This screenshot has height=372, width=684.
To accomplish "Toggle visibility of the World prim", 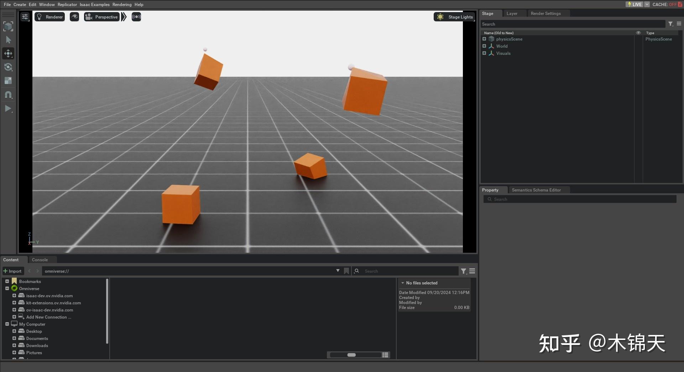I will [638, 46].
